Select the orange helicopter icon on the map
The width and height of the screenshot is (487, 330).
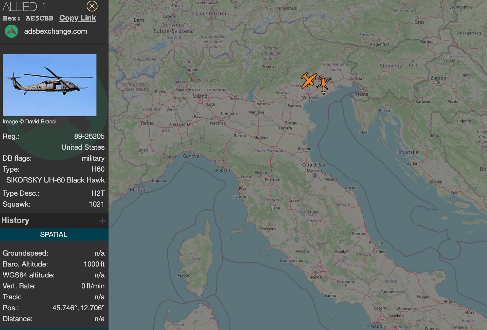tap(323, 85)
